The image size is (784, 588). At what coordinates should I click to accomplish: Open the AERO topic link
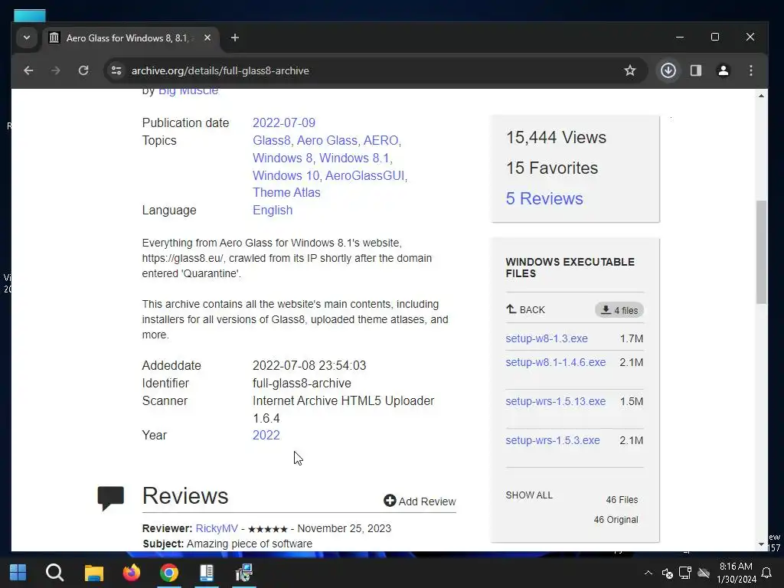tap(381, 141)
